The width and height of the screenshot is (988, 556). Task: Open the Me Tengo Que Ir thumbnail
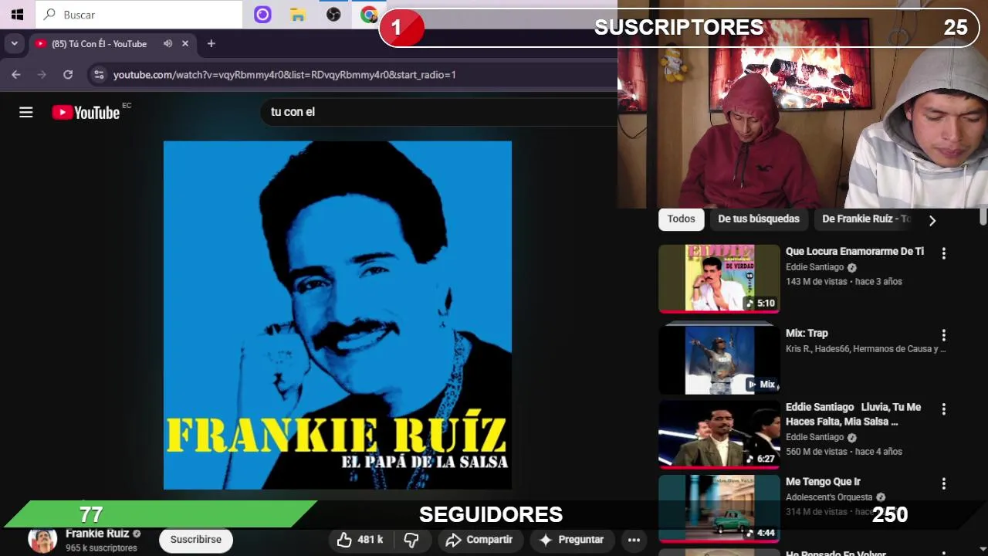719,508
